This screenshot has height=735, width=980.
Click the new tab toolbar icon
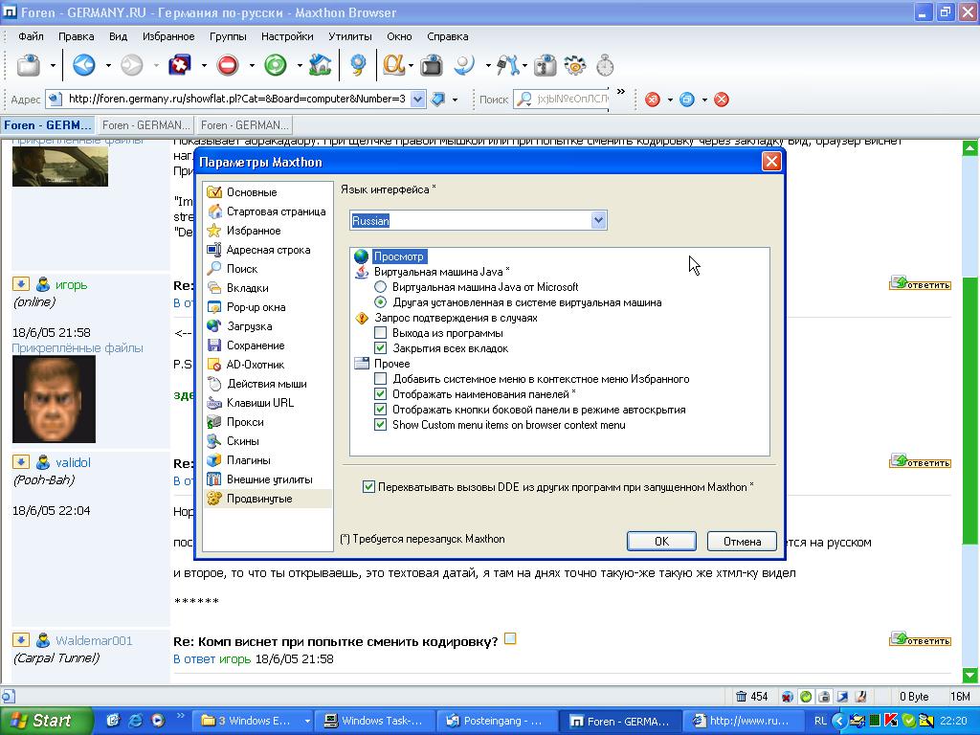click(x=29, y=65)
